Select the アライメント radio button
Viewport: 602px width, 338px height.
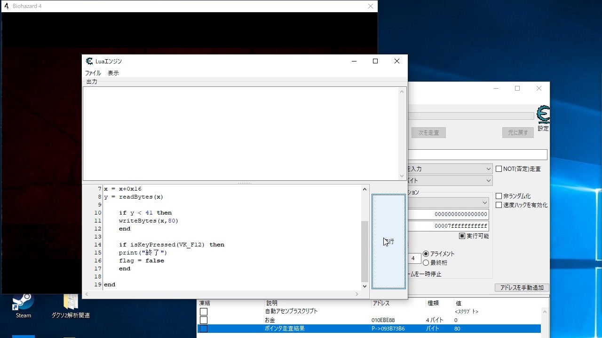point(426,254)
